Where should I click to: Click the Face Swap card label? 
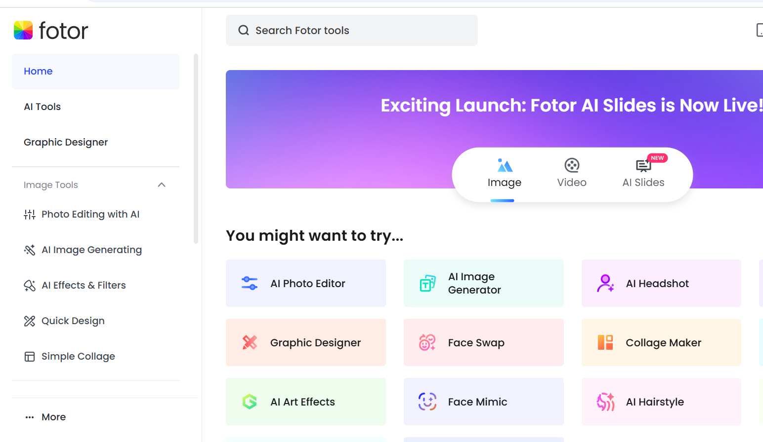[x=476, y=343]
